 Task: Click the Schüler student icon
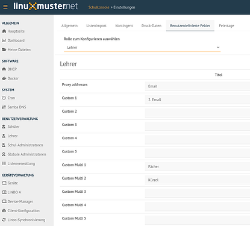(x=4, y=127)
